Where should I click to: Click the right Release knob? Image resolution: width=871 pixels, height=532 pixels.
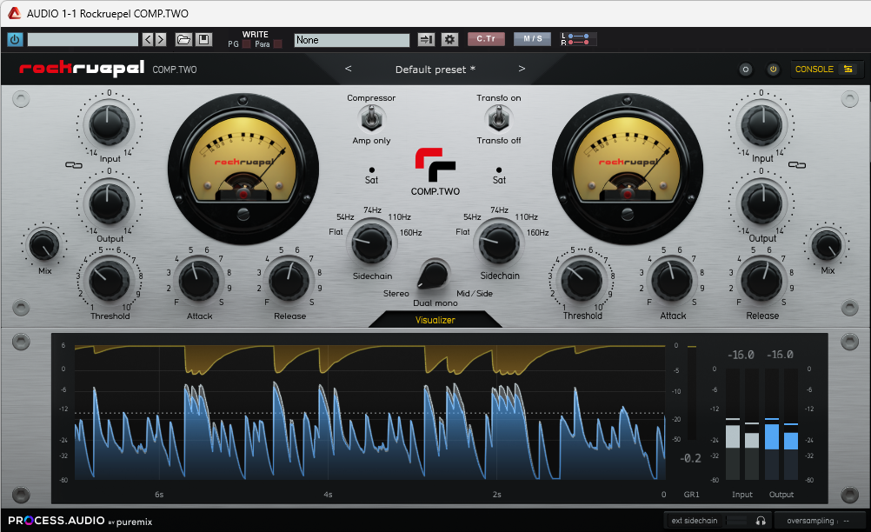[762, 281]
